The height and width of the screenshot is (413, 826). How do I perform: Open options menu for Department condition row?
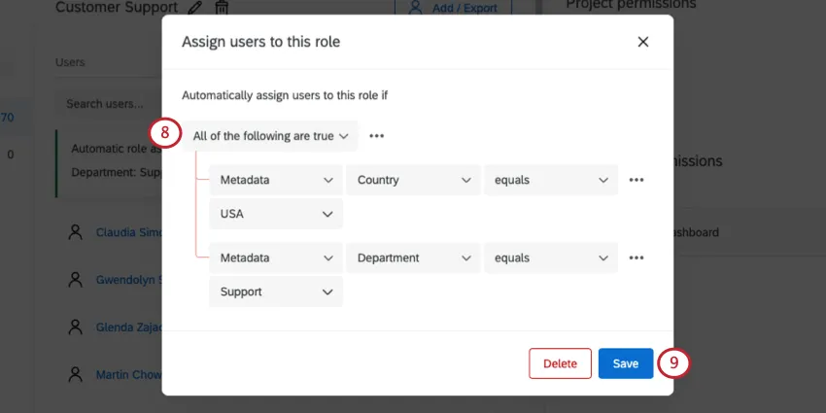point(637,258)
